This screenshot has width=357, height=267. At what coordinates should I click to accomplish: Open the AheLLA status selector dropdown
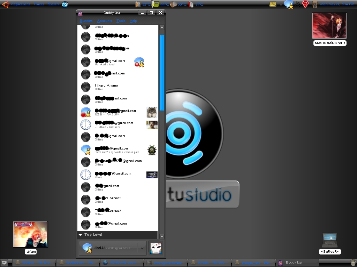(x=113, y=248)
